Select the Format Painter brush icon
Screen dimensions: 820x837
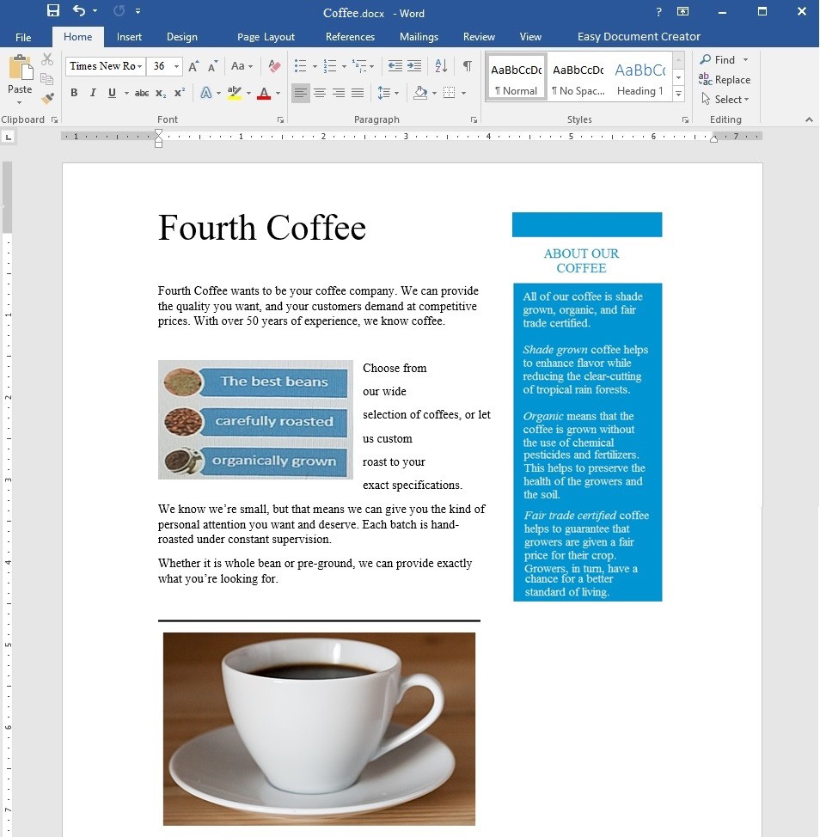pos(47,98)
